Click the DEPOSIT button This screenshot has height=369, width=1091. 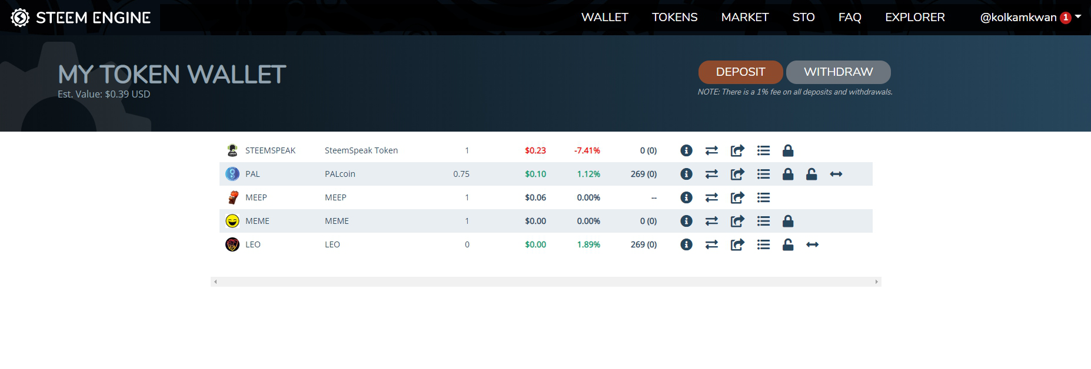[741, 72]
